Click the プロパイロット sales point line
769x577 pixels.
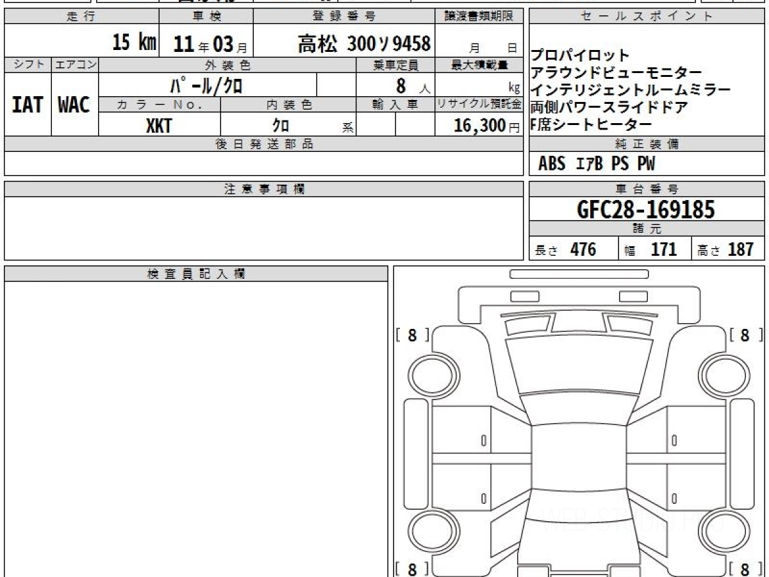tap(581, 56)
